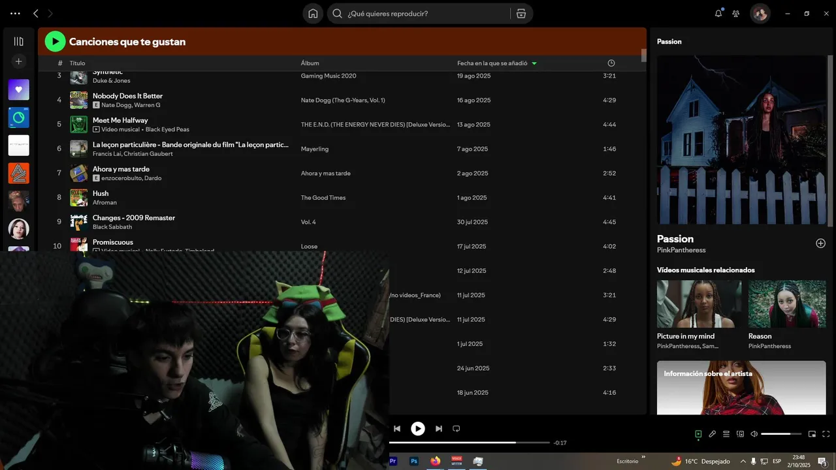Toggle lyrics microphone view
This screenshot has height=470, width=836.
pos(713,433)
